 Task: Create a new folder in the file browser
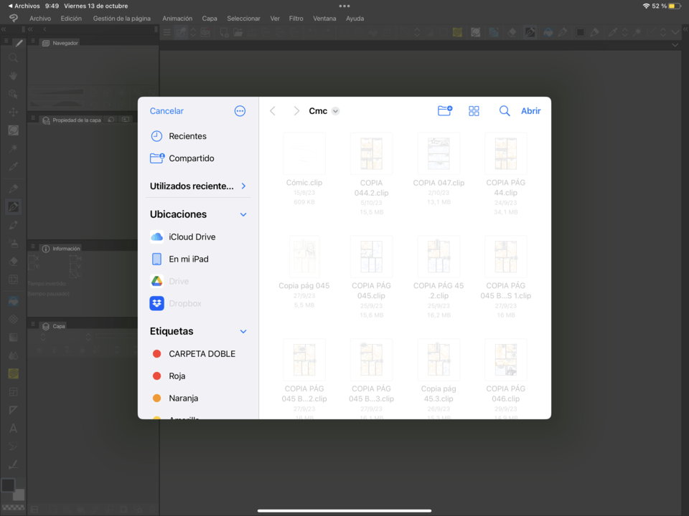(445, 111)
